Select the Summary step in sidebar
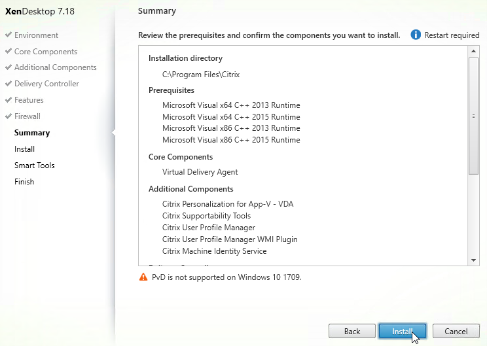Image resolution: width=487 pixels, height=346 pixels. tap(32, 133)
